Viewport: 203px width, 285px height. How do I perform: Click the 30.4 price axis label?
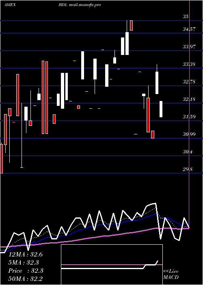point(188,152)
